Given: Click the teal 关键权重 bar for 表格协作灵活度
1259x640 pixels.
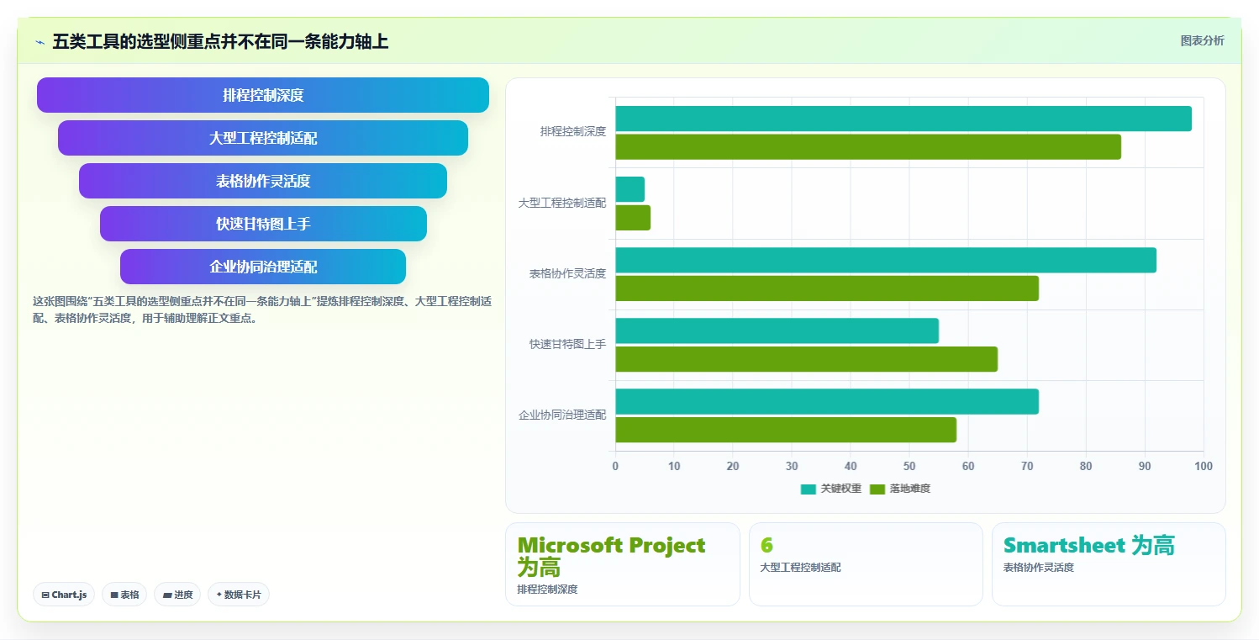Looking at the screenshot, I should coord(886,260).
